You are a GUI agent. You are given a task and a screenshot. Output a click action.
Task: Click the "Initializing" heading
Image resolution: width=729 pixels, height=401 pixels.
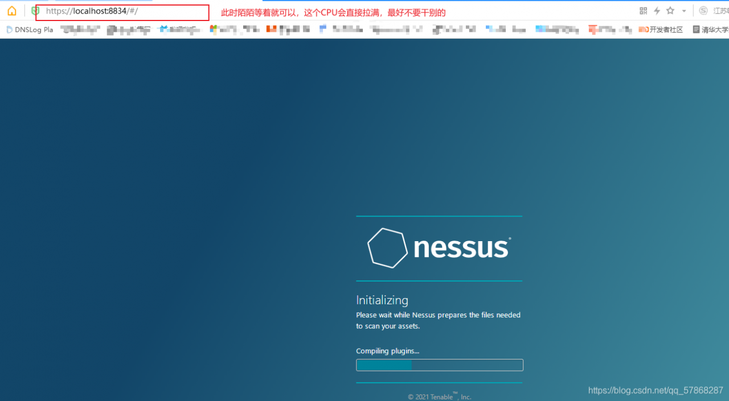[x=382, y=300]
